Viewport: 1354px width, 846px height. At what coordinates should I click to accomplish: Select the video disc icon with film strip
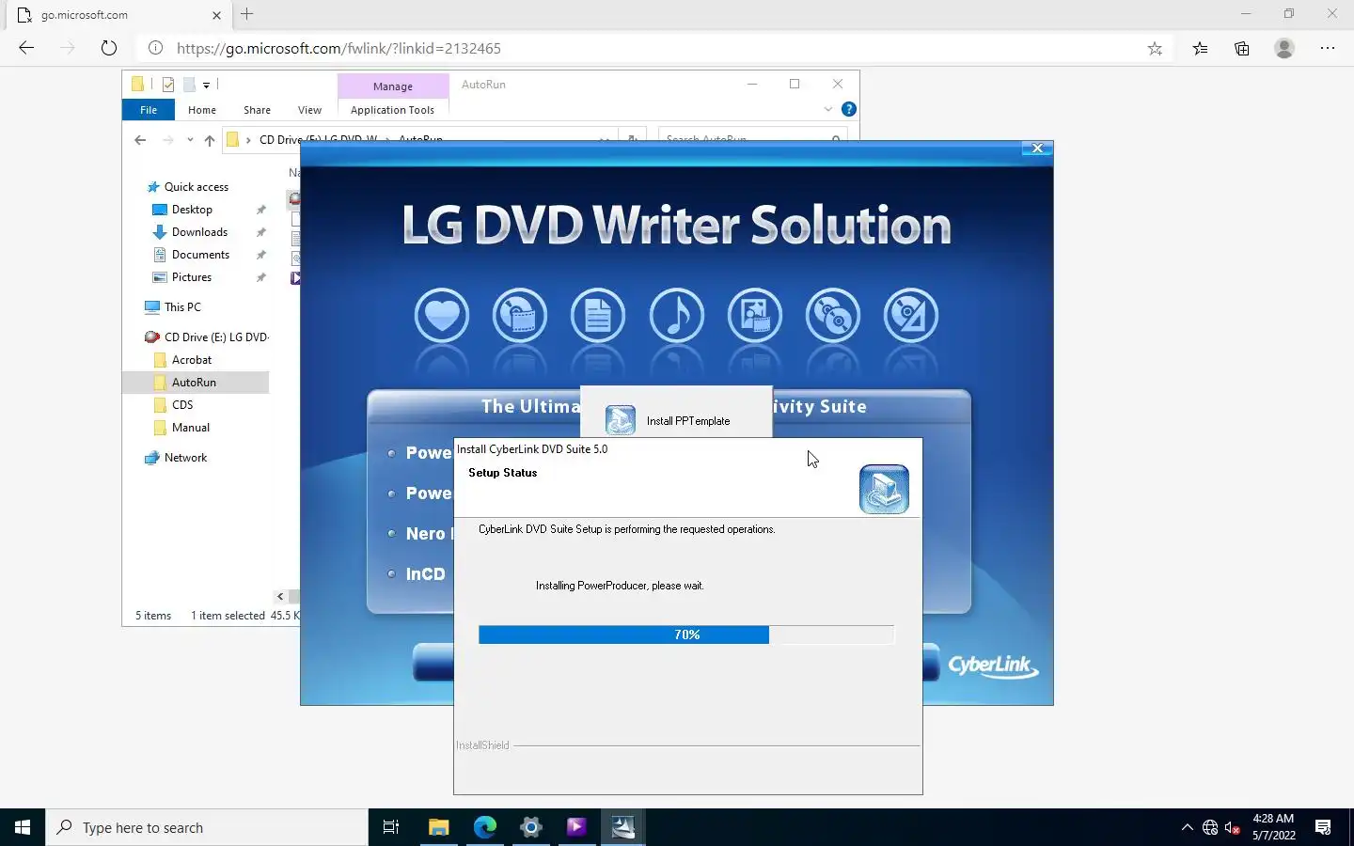pos(520,316)
